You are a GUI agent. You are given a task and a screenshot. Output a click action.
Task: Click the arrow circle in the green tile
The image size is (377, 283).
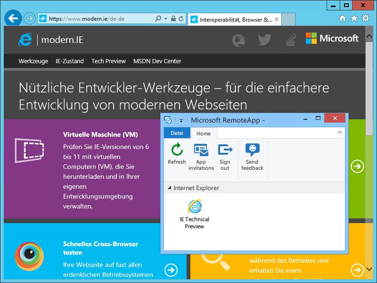click(358, 166)
